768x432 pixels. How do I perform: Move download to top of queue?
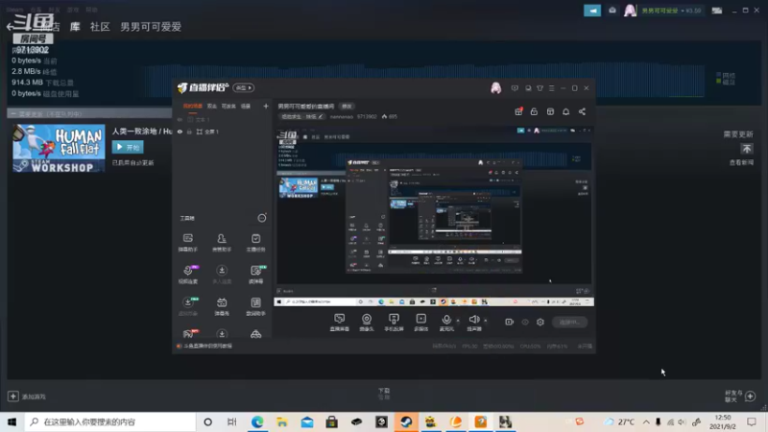coord(747,149)
